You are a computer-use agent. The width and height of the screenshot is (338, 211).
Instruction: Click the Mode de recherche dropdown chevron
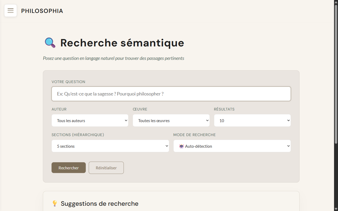(x=288, y=146)
